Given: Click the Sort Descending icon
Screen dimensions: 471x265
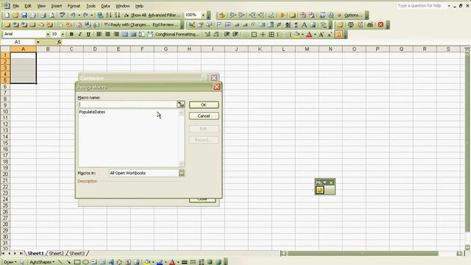Looking at the screenshot, I should tap(117, 15).
